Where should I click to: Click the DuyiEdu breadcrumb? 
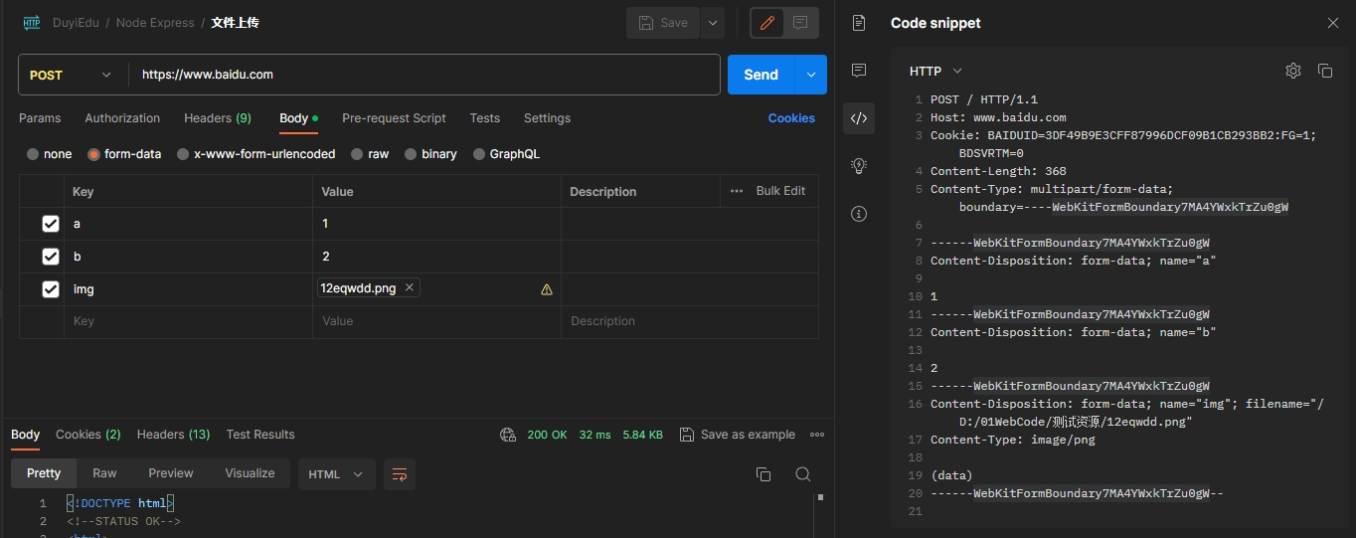point(78,22)
